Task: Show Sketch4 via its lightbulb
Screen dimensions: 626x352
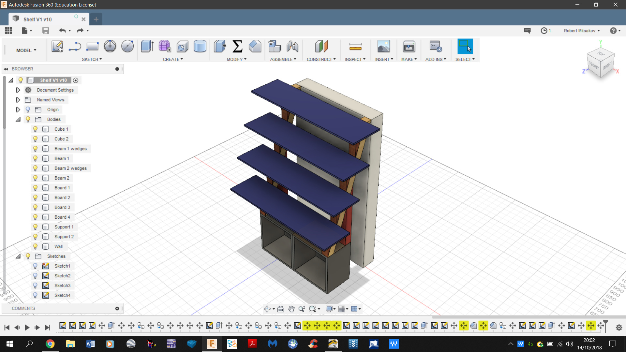Action: [35, 295]
